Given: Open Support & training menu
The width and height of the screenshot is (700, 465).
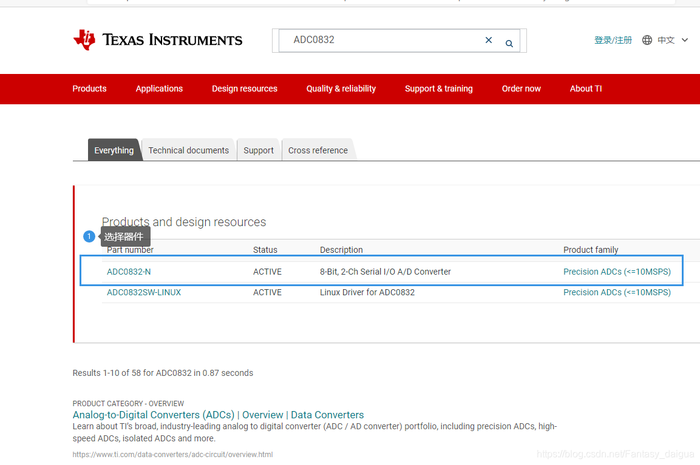Looking at the screenshot, I should (x=438, y=89).
